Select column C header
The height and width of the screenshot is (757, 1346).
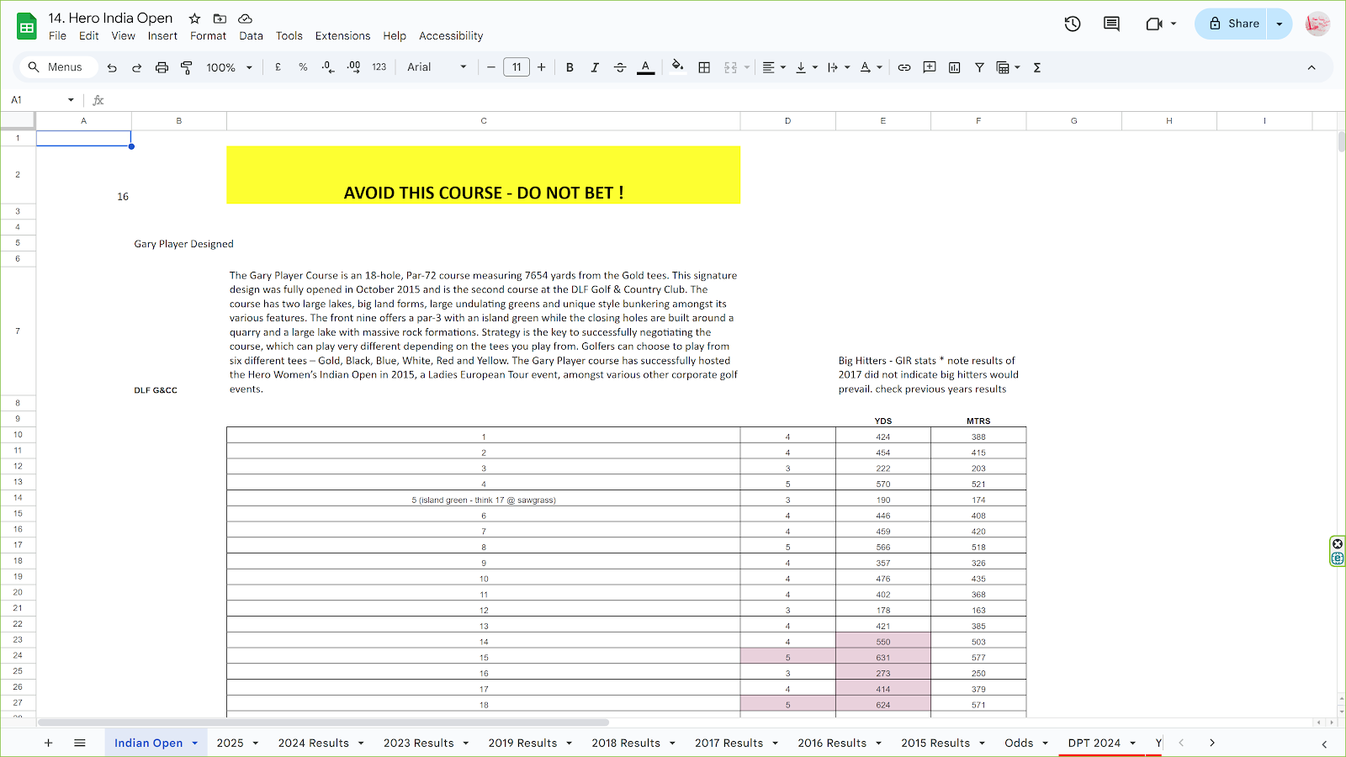(x=484, y=121)
